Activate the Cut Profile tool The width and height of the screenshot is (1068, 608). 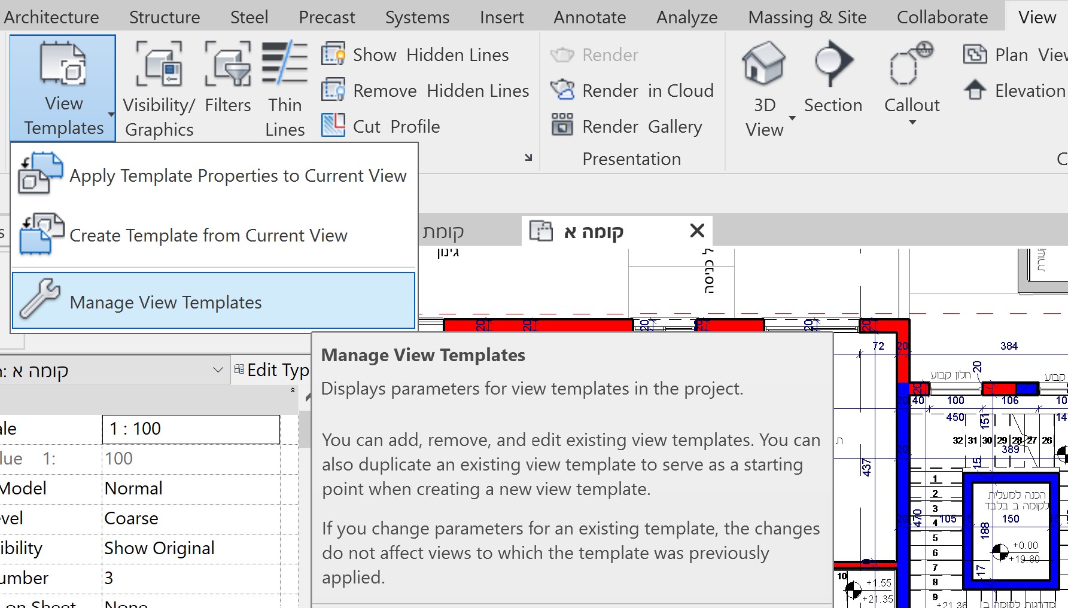coord(381,126)
